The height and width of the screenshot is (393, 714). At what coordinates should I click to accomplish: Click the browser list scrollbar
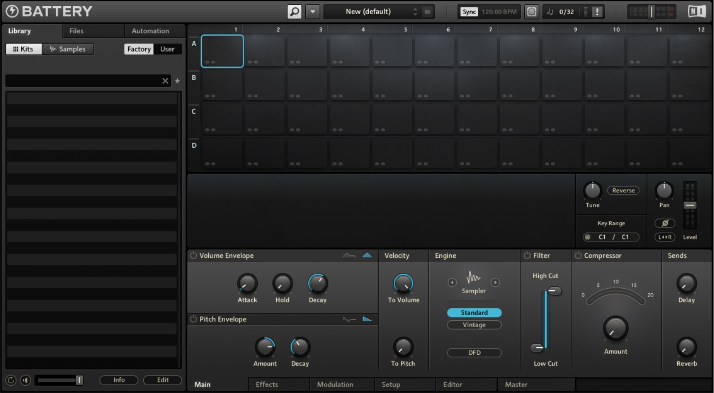180,230
